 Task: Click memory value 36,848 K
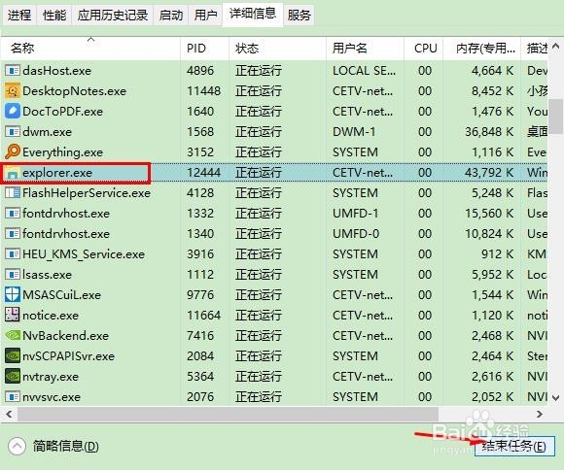coord(489,132)
